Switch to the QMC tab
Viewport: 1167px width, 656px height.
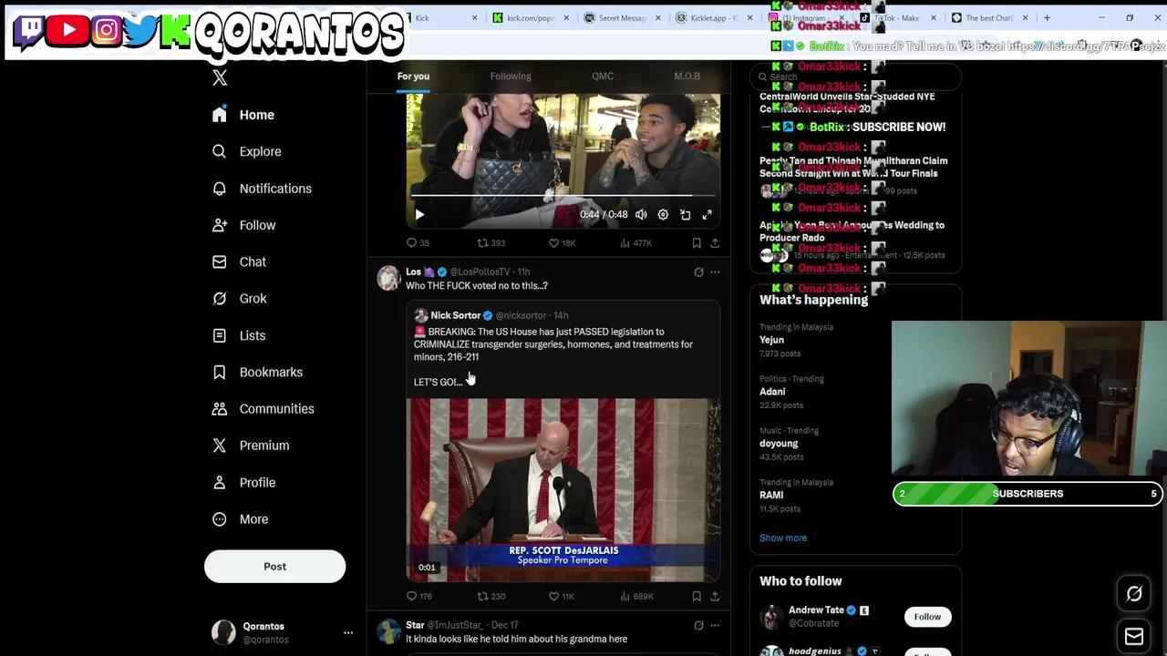pos(603,77)
